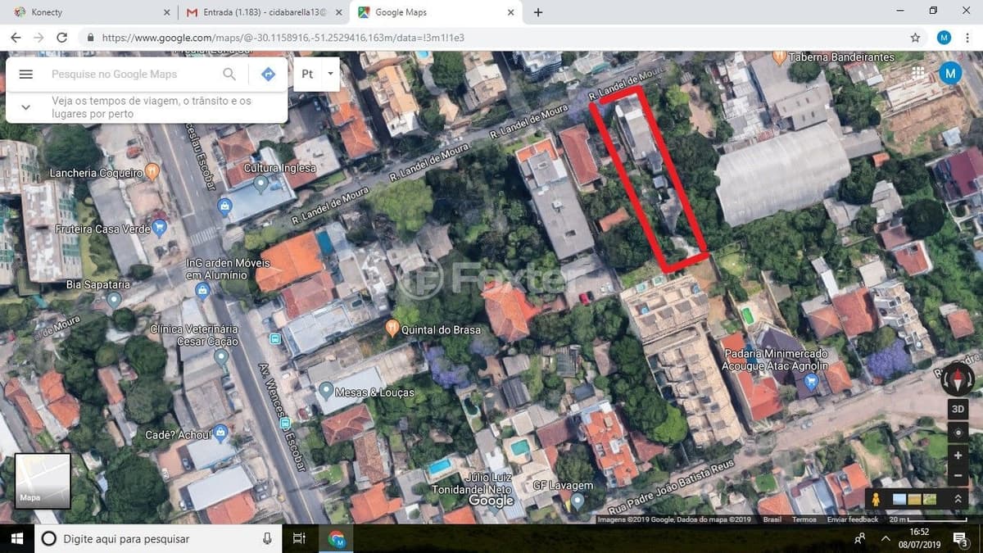983x553 pixels.
Task: Click the 3D view button on the map
Action: coord(958,408)
